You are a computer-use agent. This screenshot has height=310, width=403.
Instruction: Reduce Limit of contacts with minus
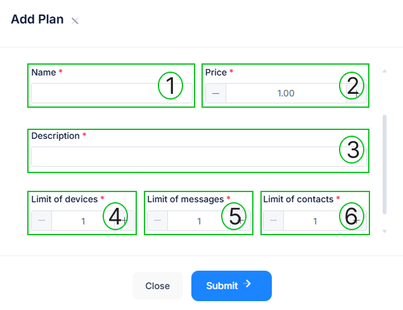coord(274,221)
